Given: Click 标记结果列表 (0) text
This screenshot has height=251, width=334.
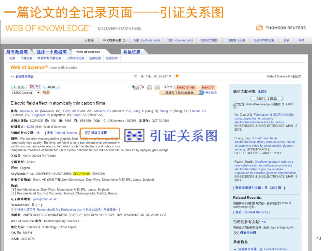Looking at the screenshot, I should 115,40.
